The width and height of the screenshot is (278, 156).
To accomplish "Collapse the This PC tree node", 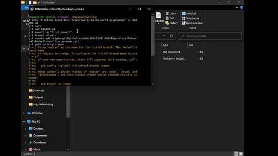I will point(24,121).
